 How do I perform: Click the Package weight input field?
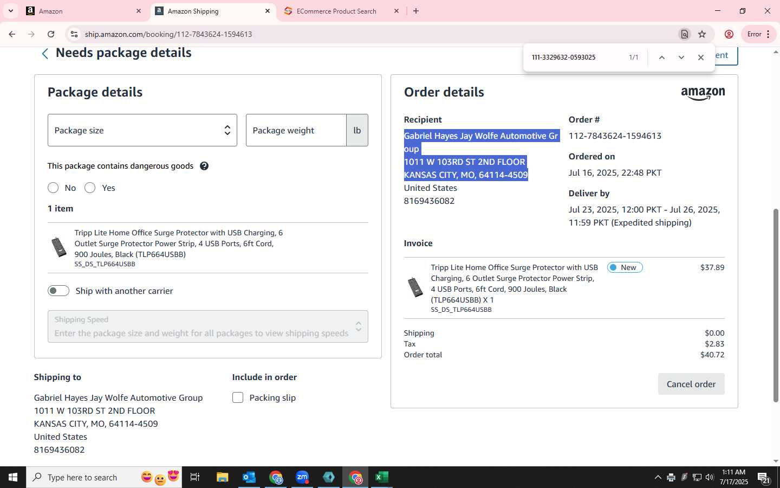pyautogui.click(x=296, y=130)
